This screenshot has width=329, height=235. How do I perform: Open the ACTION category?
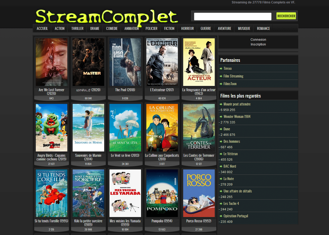pyautogui.click(x=60, y=28)
